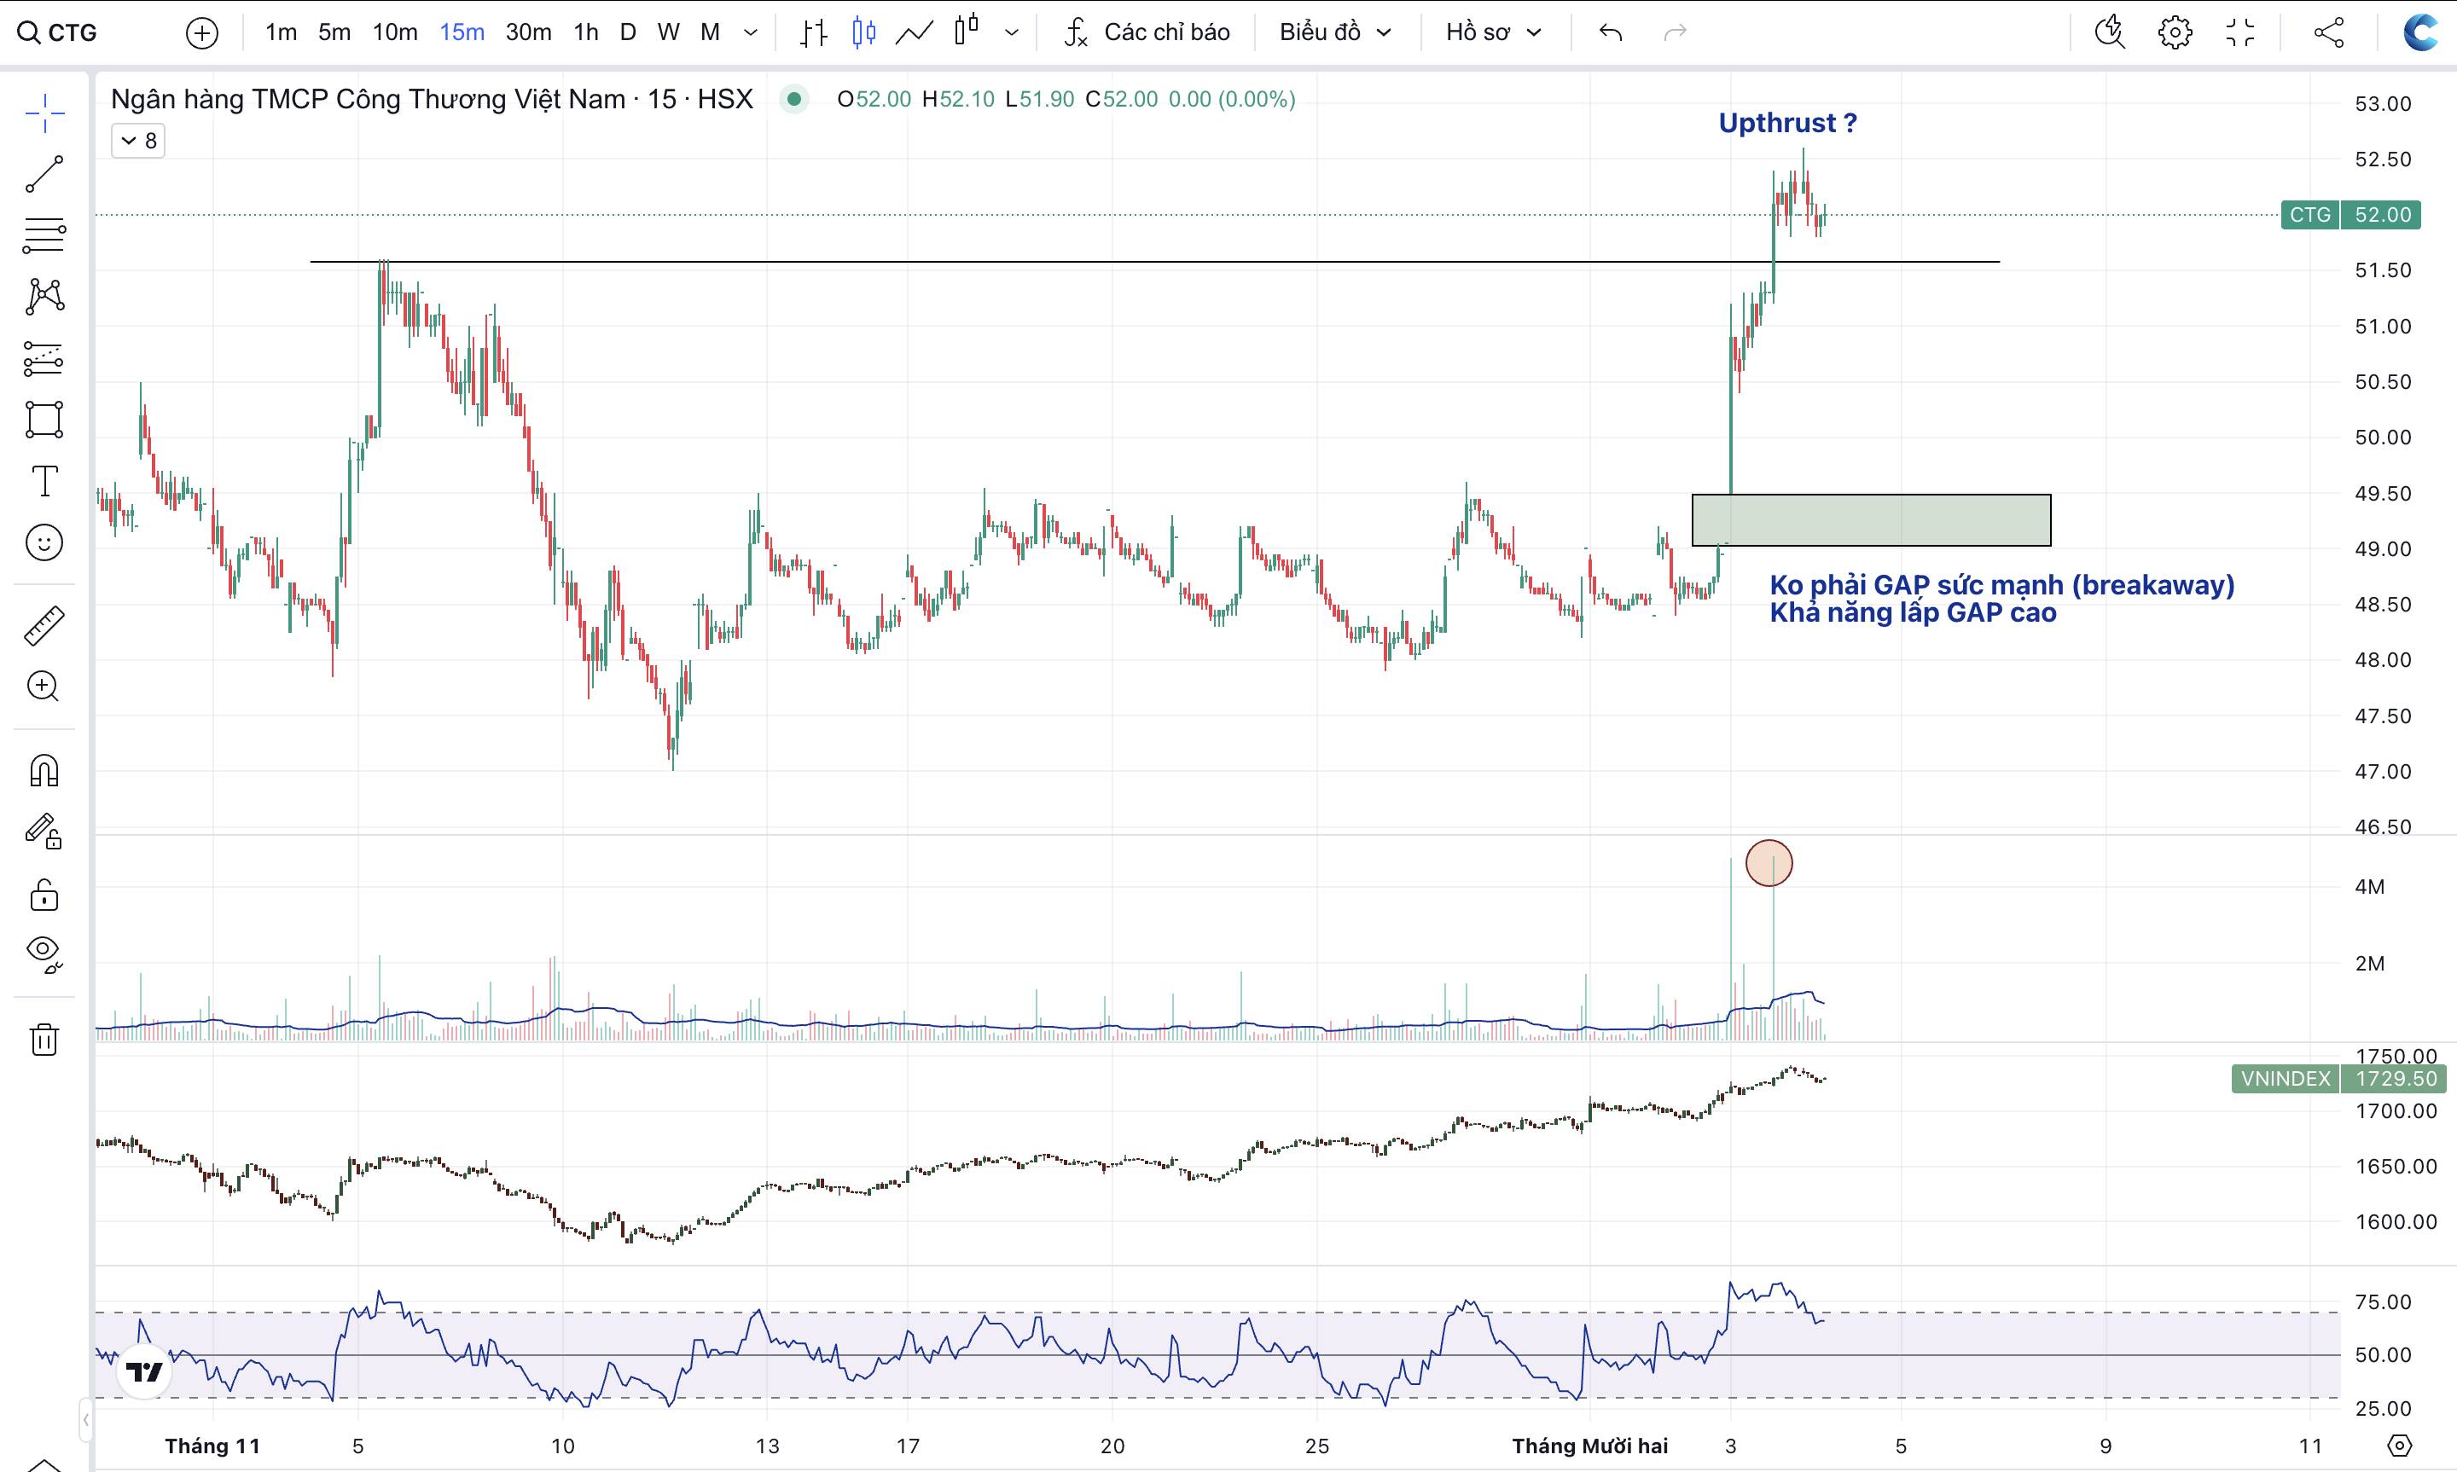2457x1472 pixels.
Task: Click the green GAP zone rectangle
Action: (1871, 521)
